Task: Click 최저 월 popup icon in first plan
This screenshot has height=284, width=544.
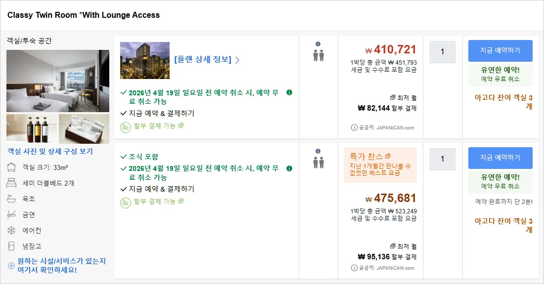Action: [x=393, y=98]
